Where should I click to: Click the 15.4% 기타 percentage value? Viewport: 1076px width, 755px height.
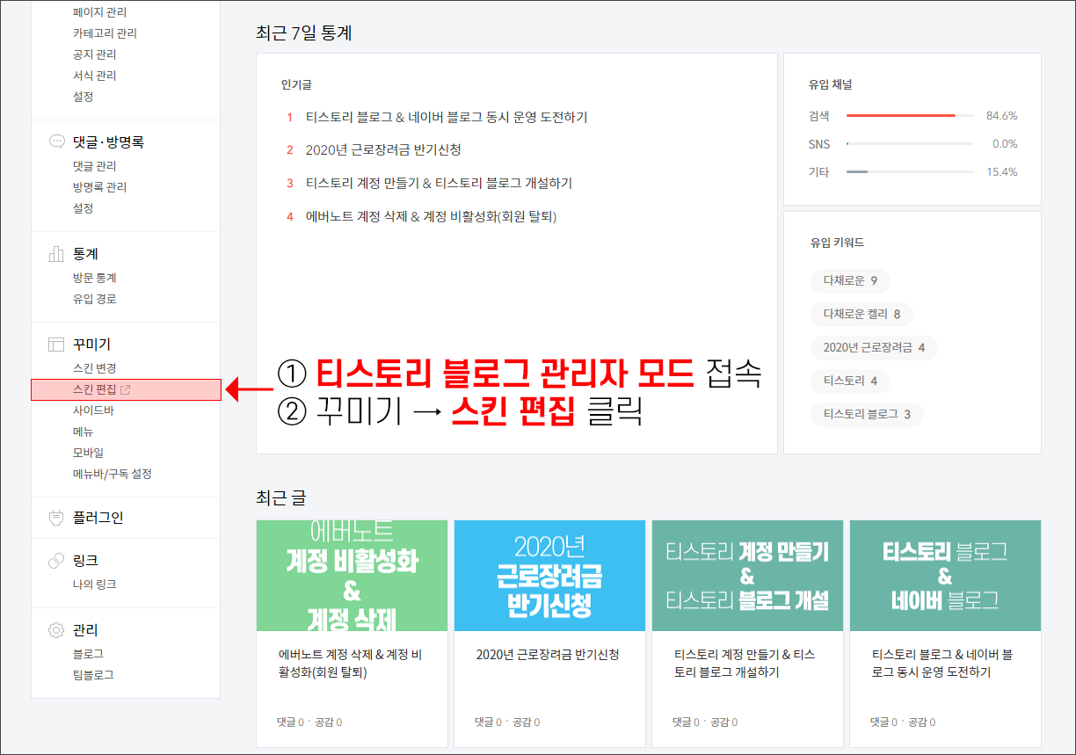point(1001,172)
